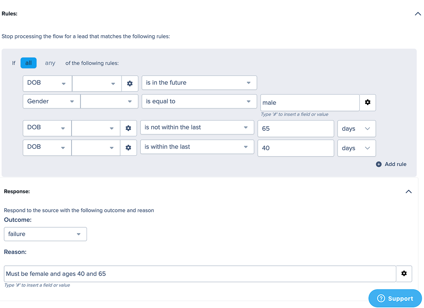Click gear icon next to 'is in the future' rule
Viewport: 424px width, 308px height.
point(130,83)
